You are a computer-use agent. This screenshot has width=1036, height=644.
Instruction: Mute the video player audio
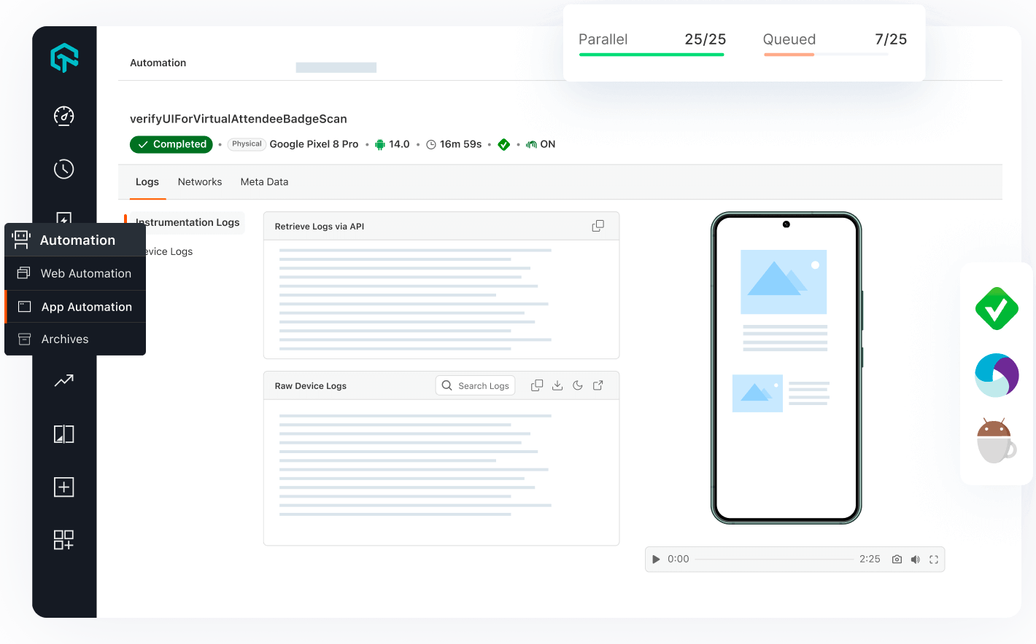[x=916, y=559]
